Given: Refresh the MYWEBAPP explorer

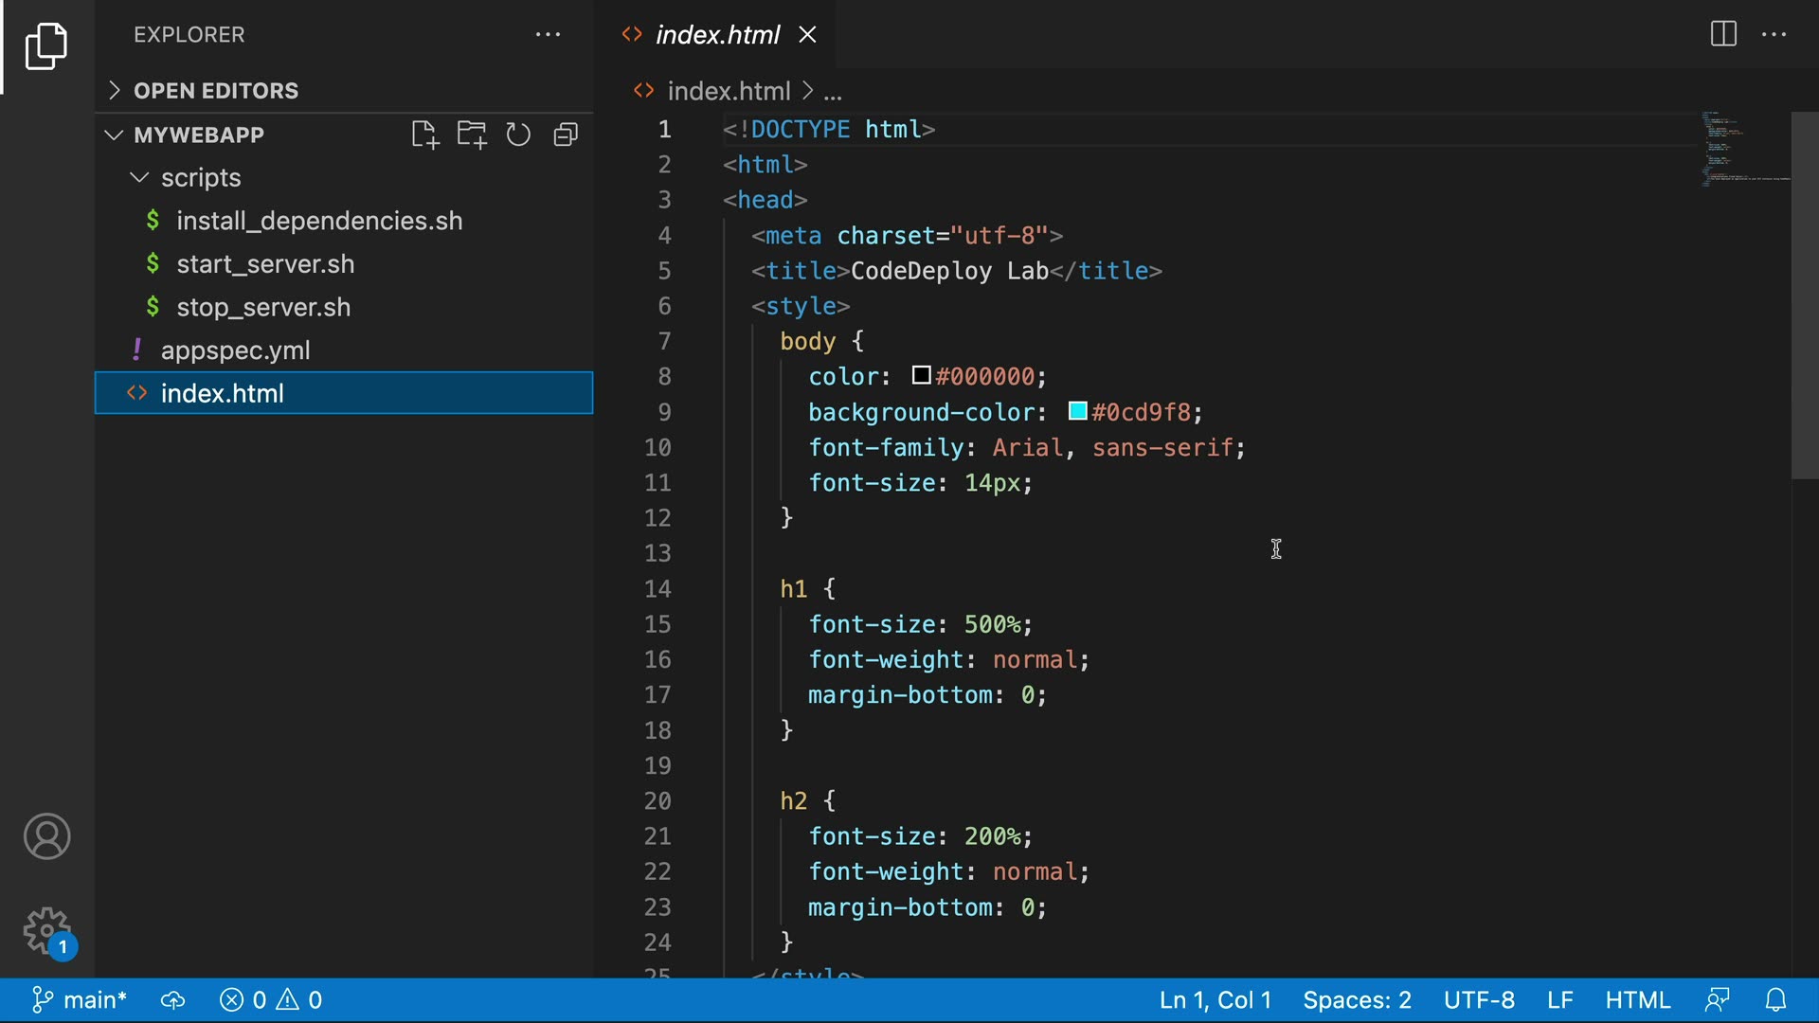Looking at the screenshot, I should 518,135.
